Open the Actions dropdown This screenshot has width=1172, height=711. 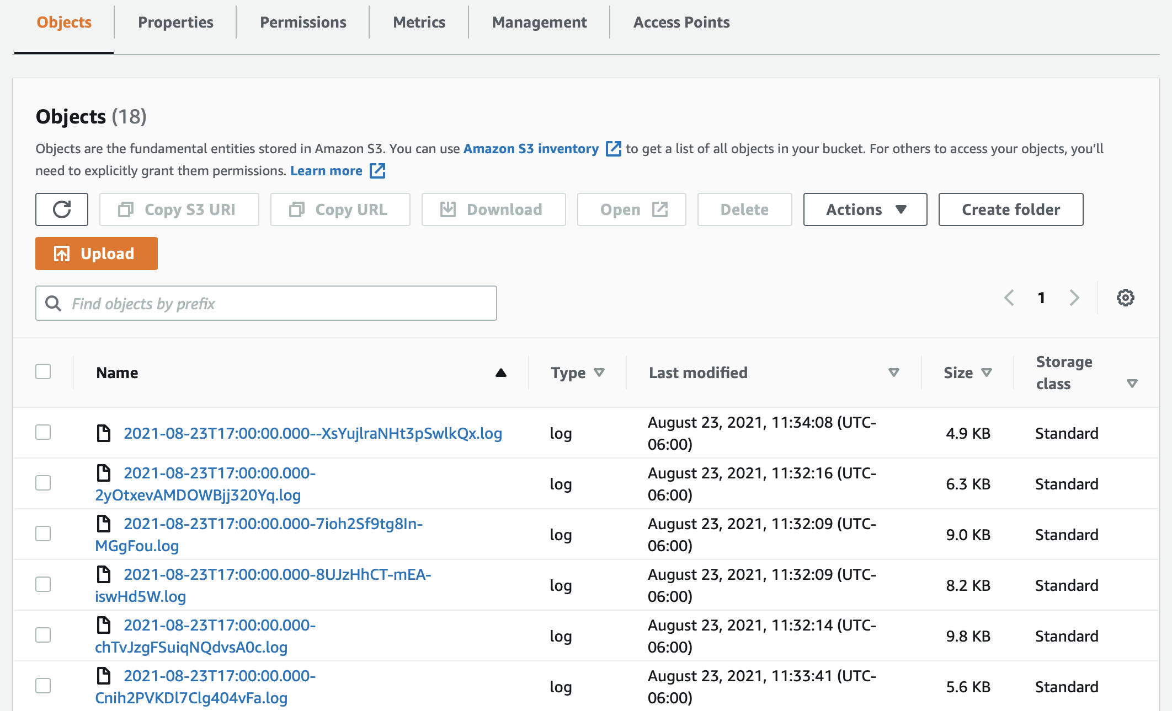(x=864, y=209)
